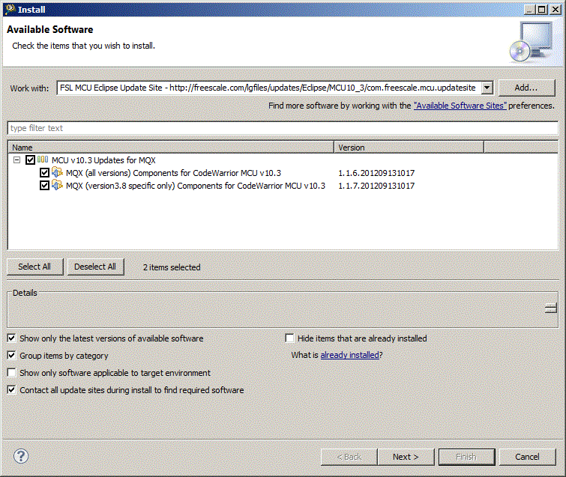
Task: Uncheck MQX (version3.8 specific only) checkbox
Action: click(x=44, y=186)
